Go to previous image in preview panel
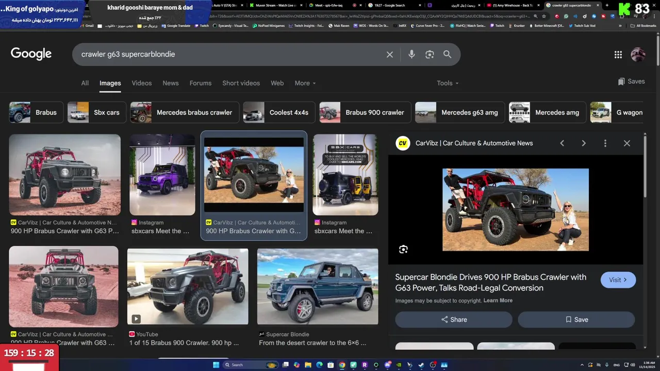The image size is (660, 371). tap(562, 143)
